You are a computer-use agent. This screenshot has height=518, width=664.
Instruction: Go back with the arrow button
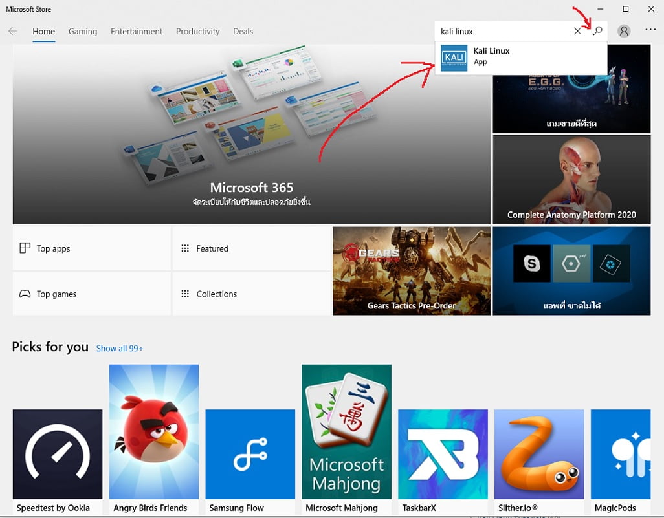coord(13,31)
